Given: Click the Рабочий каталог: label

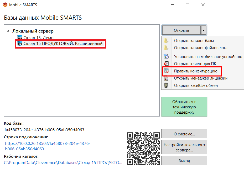Looking at the screenshot, I should coord(21,156).
